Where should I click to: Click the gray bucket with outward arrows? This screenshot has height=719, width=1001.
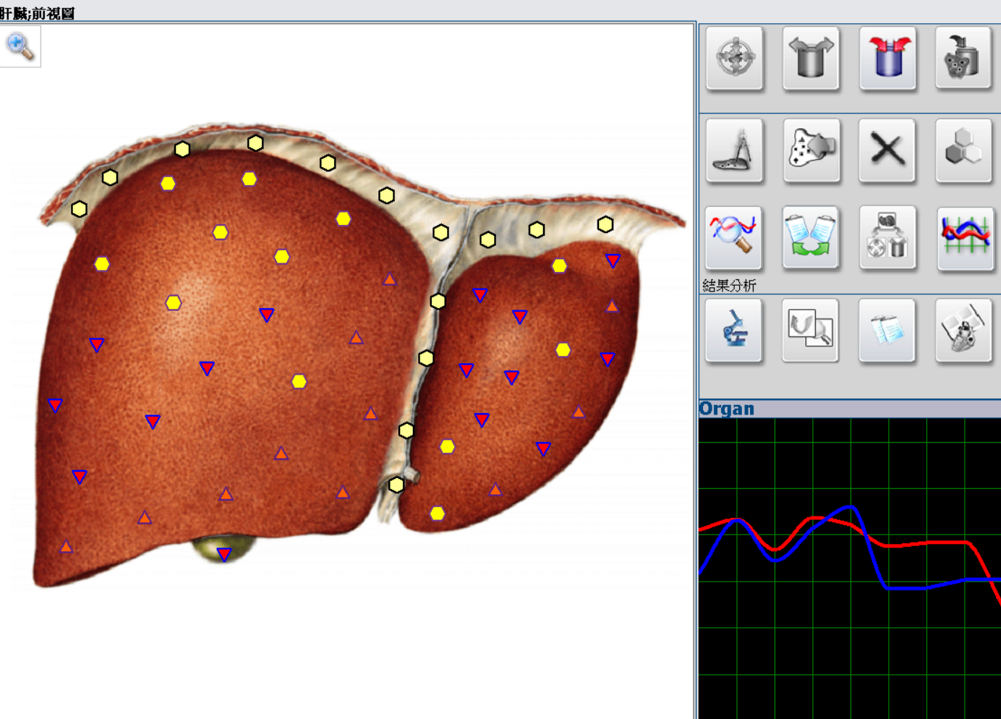point(811,58)
